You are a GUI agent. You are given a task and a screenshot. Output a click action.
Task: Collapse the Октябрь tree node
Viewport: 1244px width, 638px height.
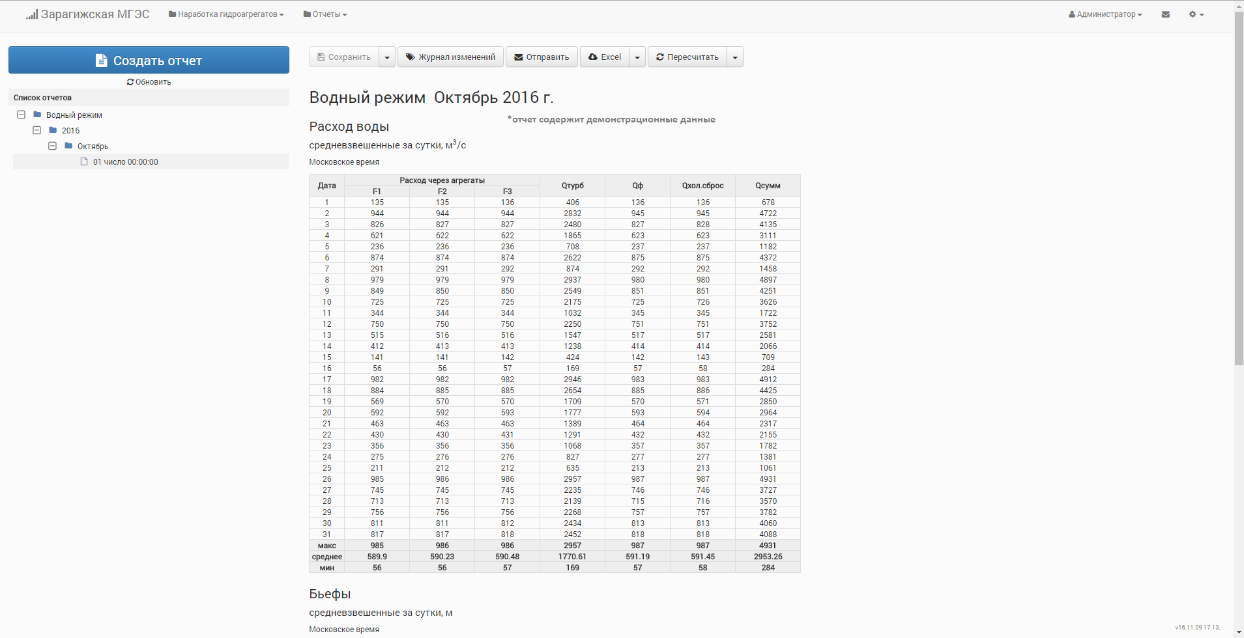(x=52, y=146)
